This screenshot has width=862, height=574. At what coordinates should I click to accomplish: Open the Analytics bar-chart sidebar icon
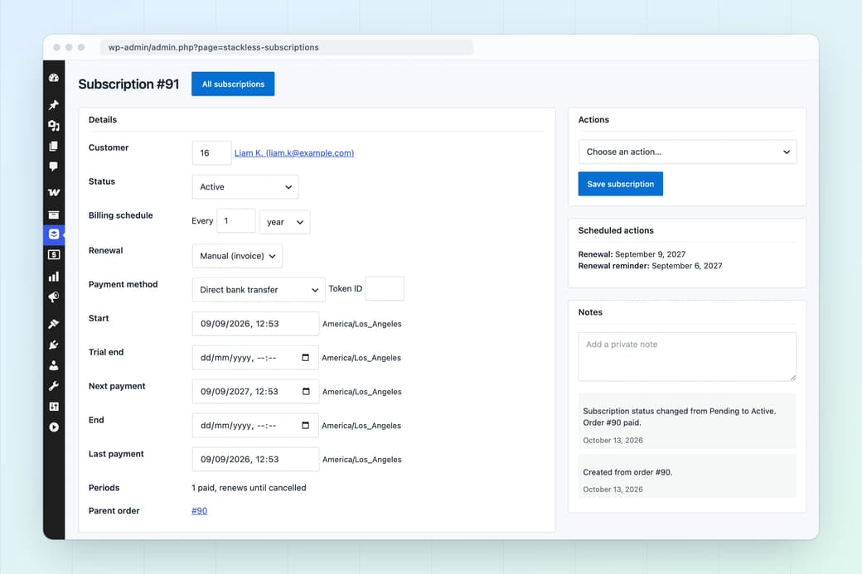(54, 277)
